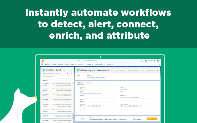Image resolution: width=197 pixels, height=123 pixels.
Task: Click Create Follow-Up Task button
Action: coord(133,70)
